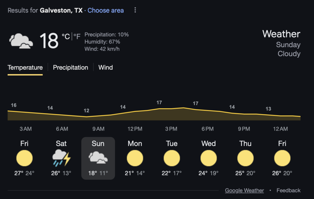The image size is (314, 199).
Task: Select Sunday's cloudy forecast icon
Action: point(98,158)
